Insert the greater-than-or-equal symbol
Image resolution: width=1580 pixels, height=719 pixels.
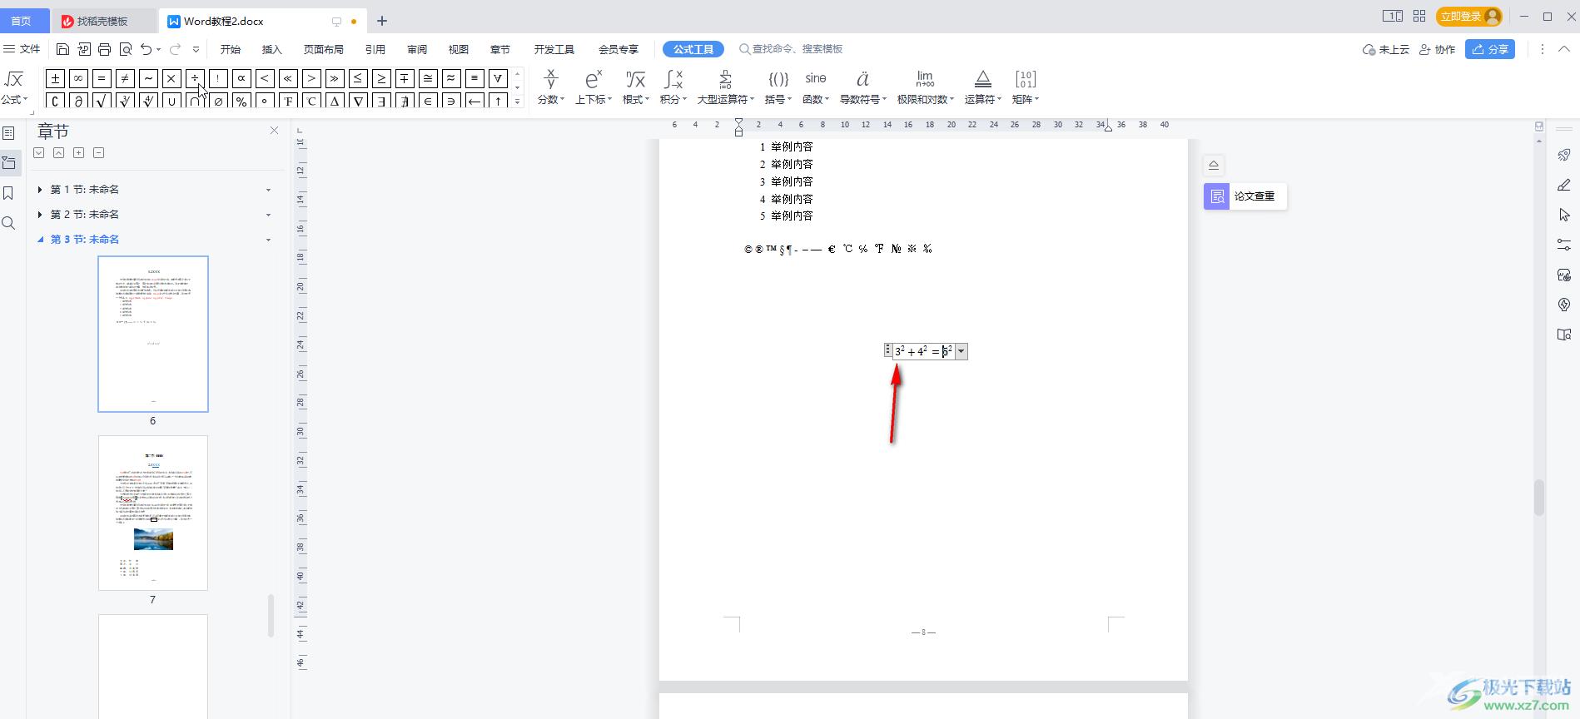[381, 78]
